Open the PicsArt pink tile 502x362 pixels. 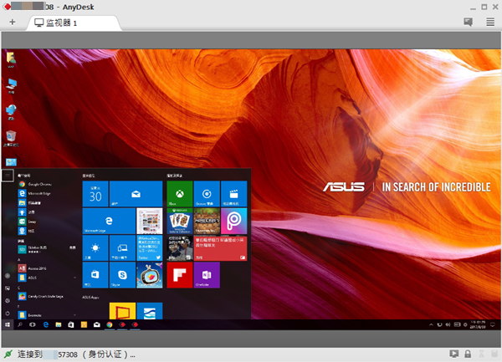coord(234,221)
